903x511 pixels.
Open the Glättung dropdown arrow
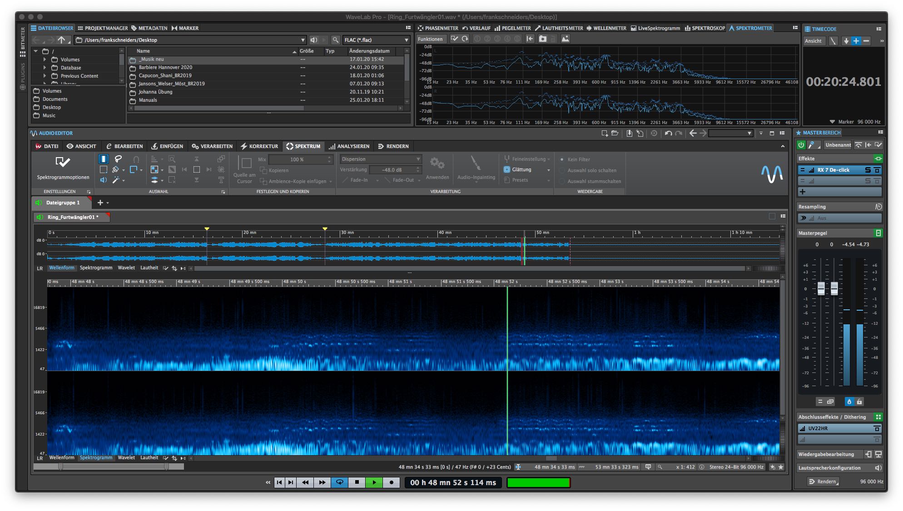click(x=549, y=170)
